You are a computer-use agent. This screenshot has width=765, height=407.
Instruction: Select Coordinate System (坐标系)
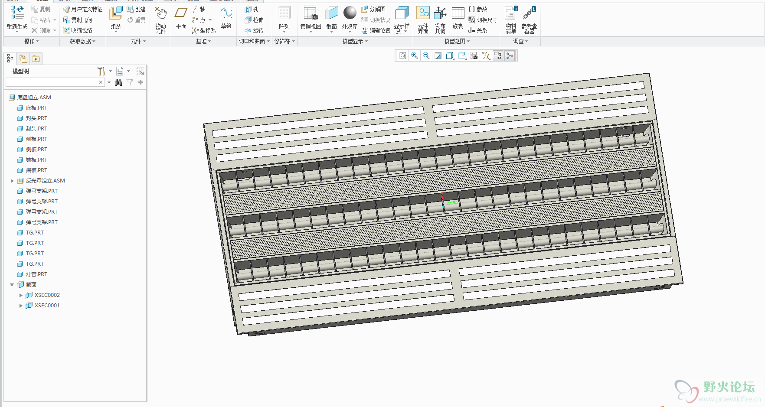[x=204, y=30]
